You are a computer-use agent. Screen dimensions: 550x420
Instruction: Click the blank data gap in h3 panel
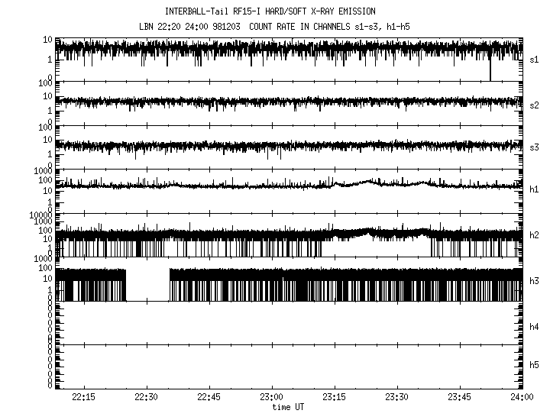(147, 285)
